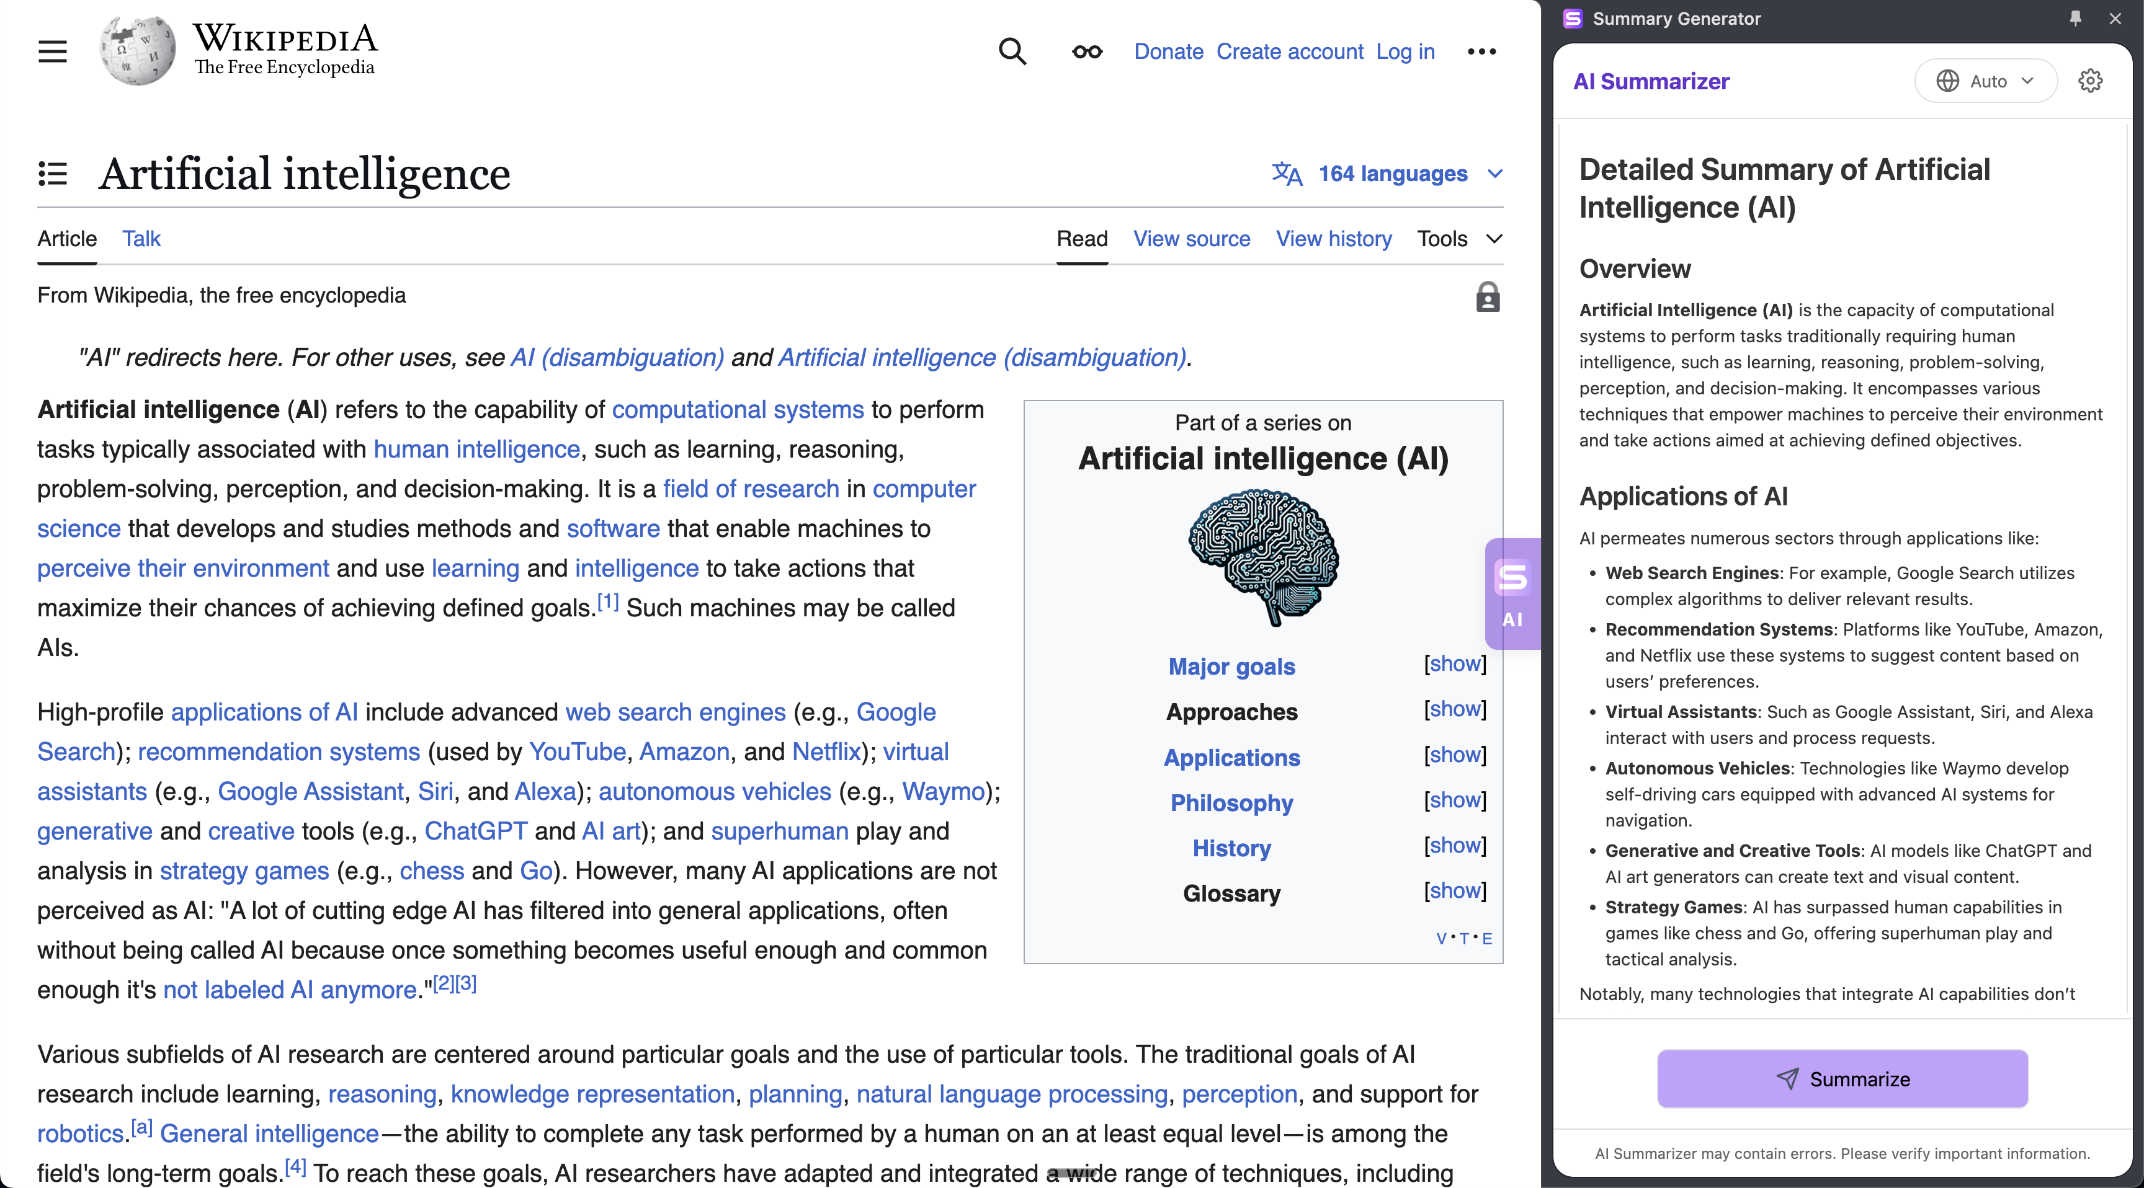Image resolution: width=2144 pixels, height=1188 pixels.
Task: Open the table of contents icon
Action: point(53,174)
